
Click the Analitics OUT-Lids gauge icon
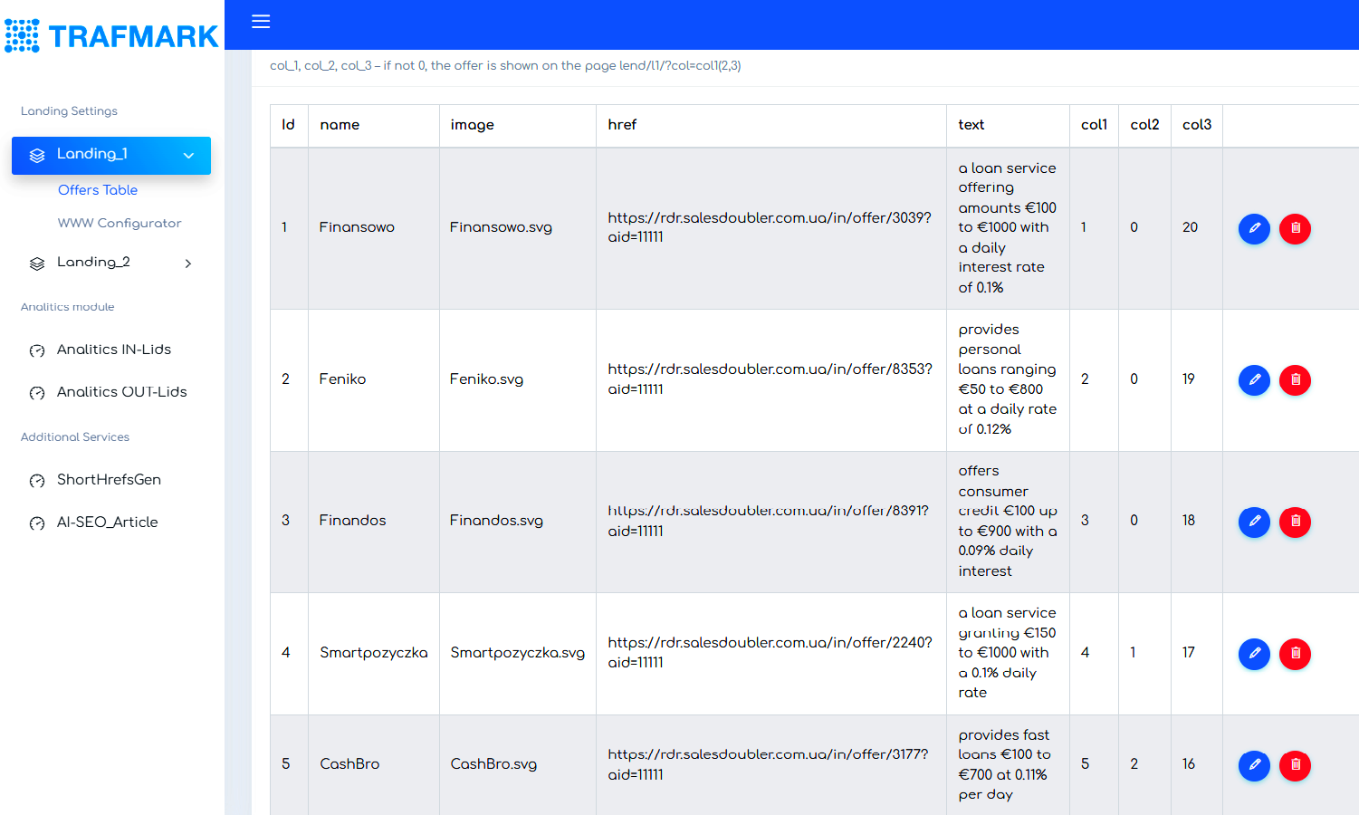pos(37,391)
